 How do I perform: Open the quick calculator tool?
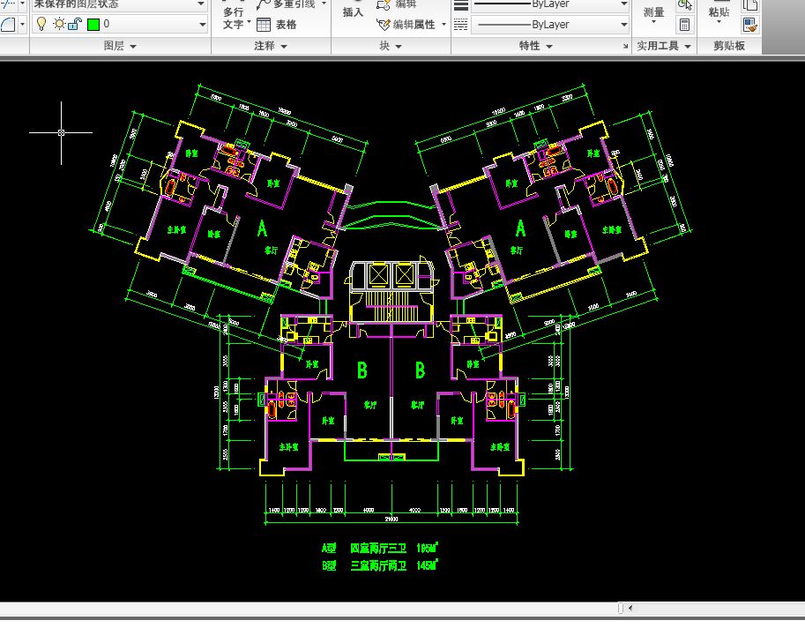click(x=685, y=25)
